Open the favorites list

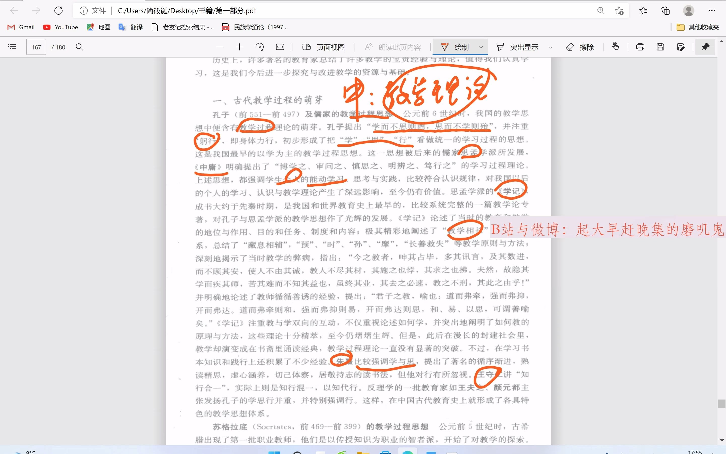click(x=643, y=11)
